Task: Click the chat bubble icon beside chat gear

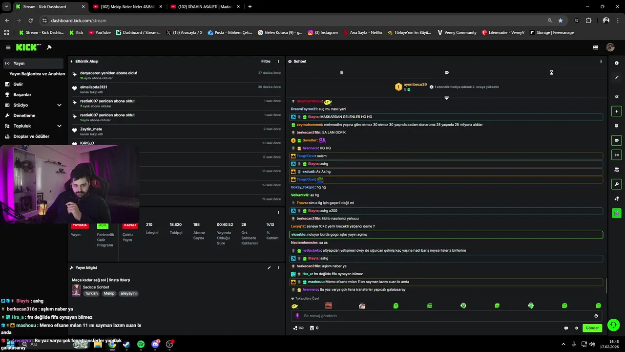Action: [566, 328]
